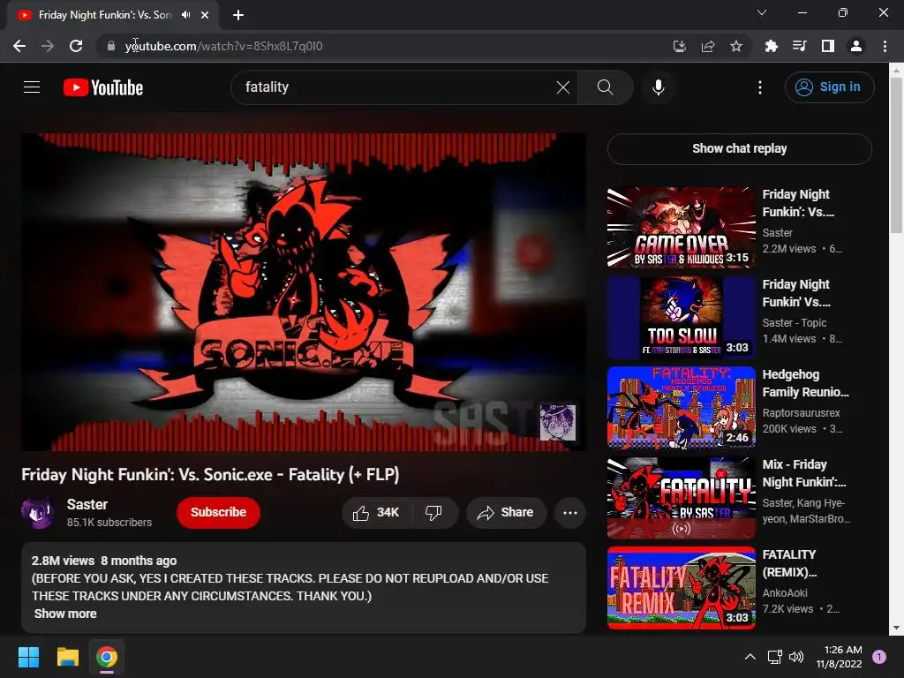
Task: Open Saster channel avatar
Action: 37,513
